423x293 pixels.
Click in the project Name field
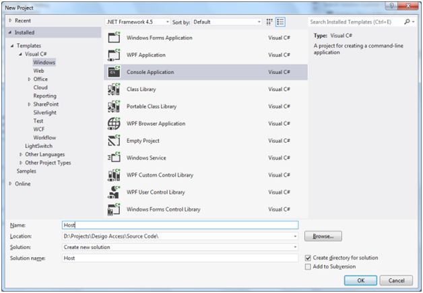(181, 225)
